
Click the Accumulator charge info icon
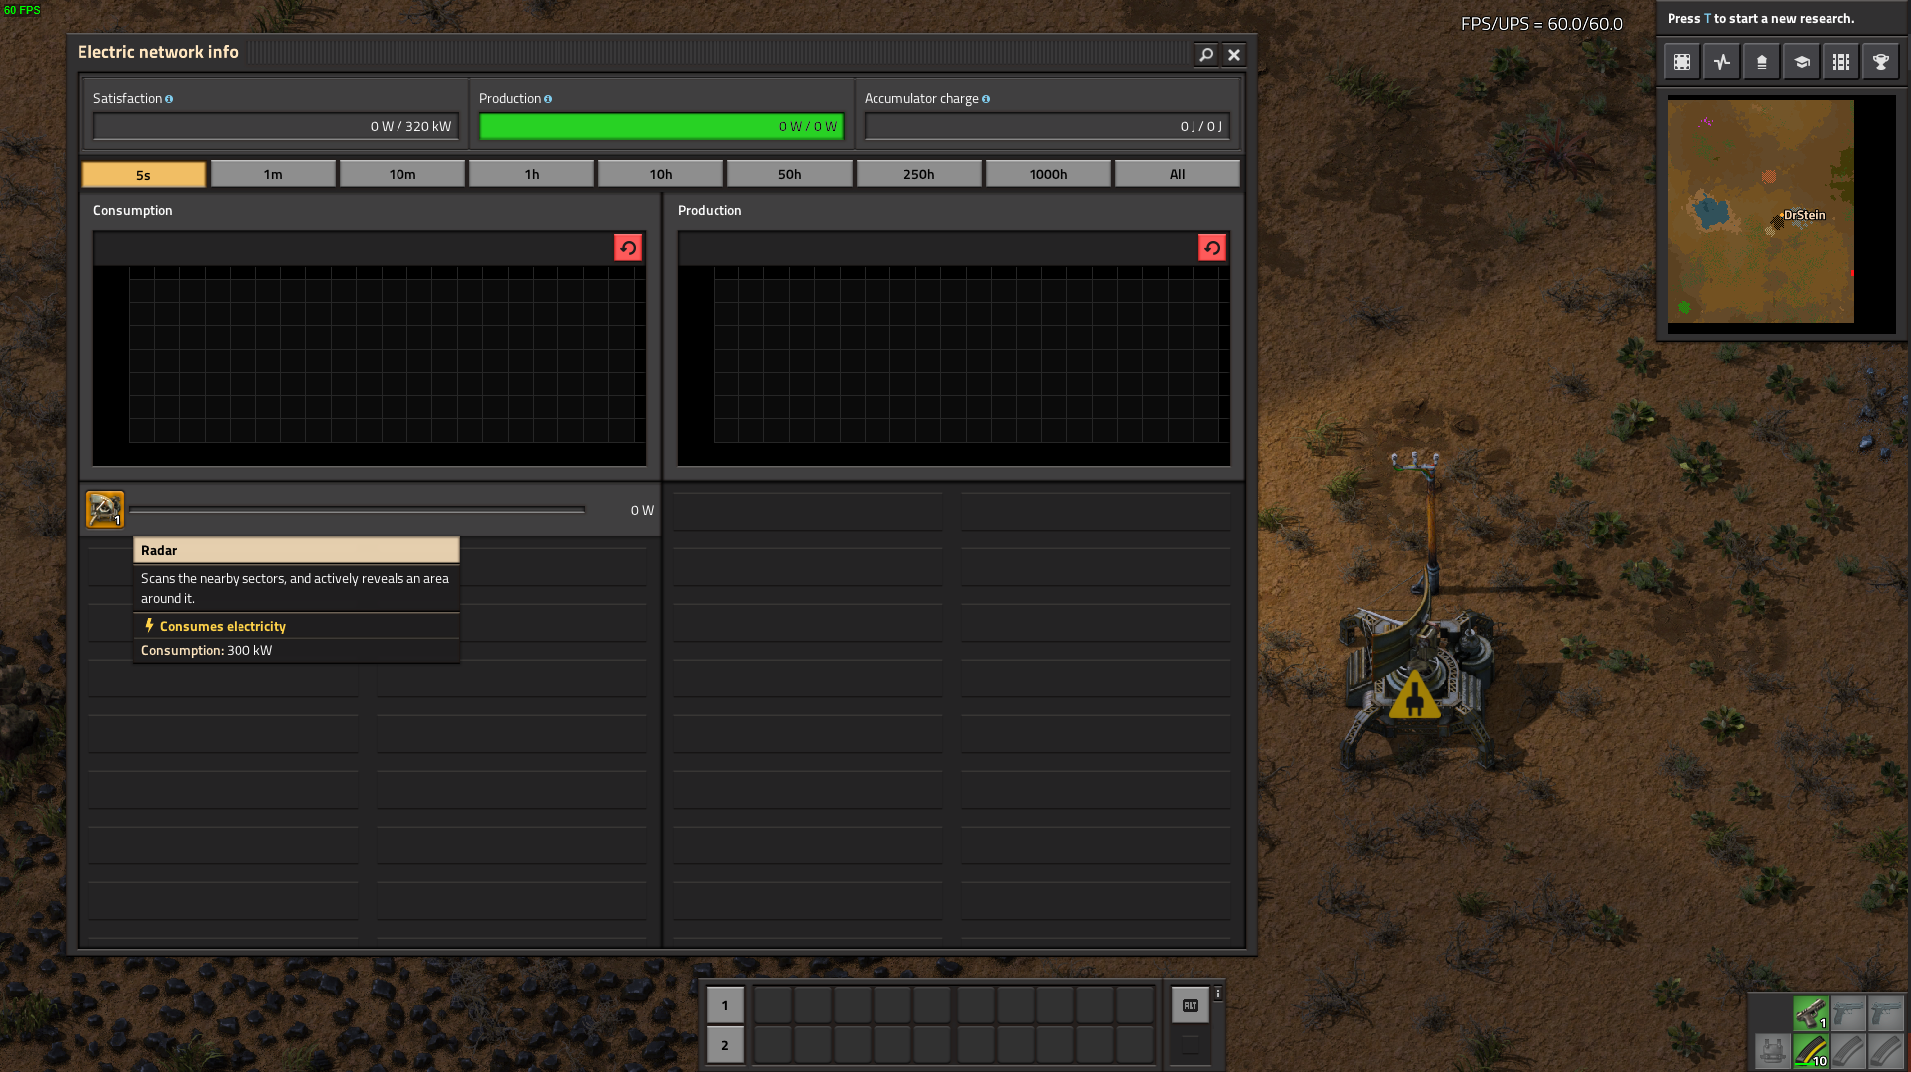[986, 99]
